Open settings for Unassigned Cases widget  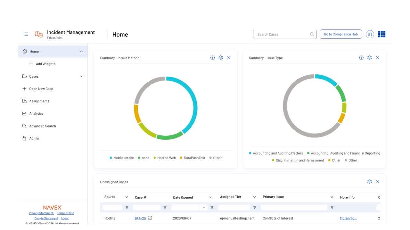pos(370,182)
